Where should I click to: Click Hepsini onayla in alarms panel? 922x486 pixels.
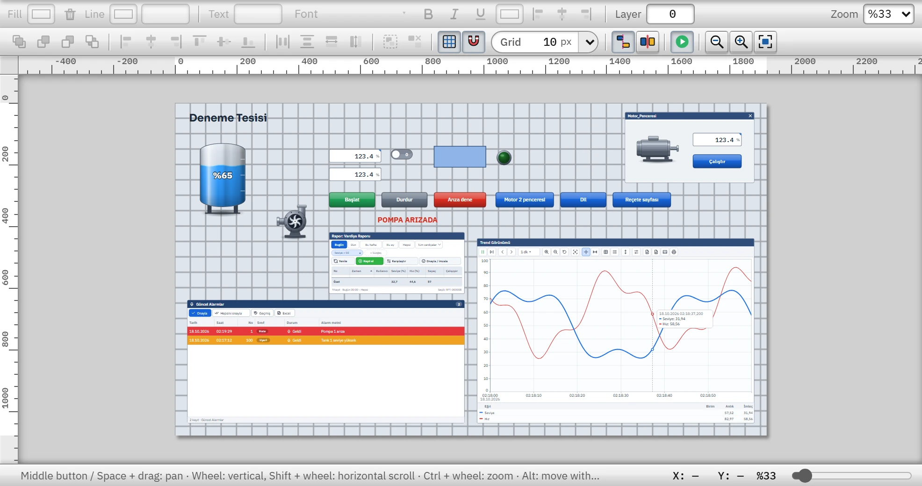coord(231,313)
